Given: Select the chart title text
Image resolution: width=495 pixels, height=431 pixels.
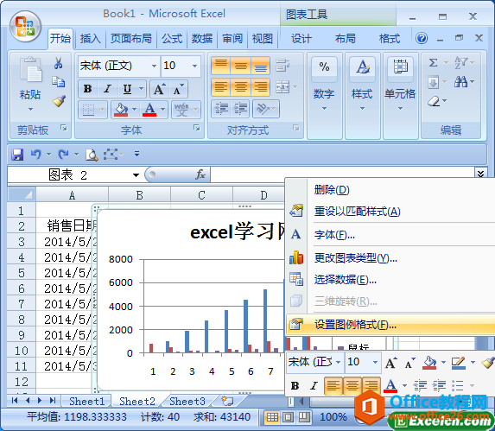Looking at the screenshot, I should (x=238, y=232).
